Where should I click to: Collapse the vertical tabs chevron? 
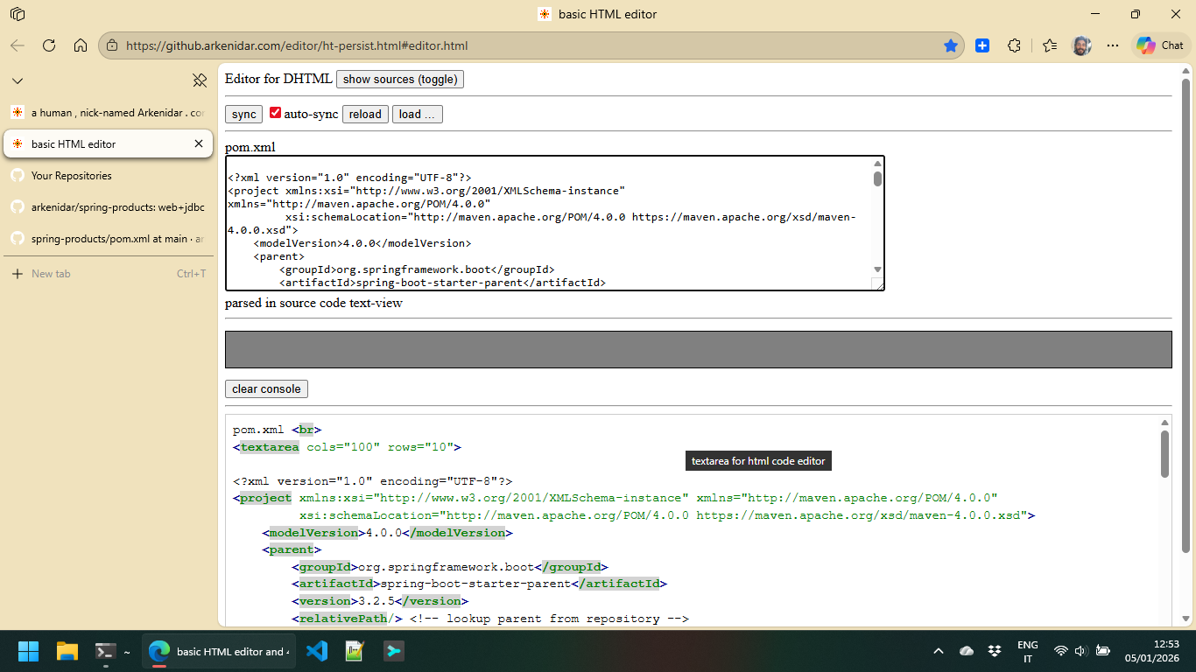click(18, 80)
